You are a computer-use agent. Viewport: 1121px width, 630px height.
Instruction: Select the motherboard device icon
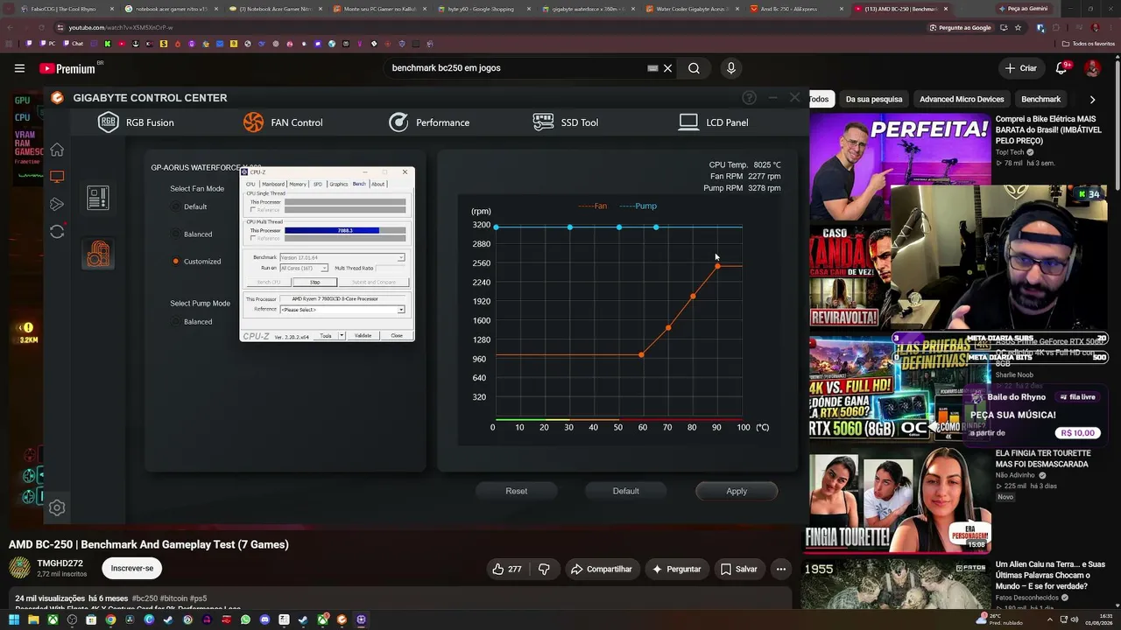point(98,198)
